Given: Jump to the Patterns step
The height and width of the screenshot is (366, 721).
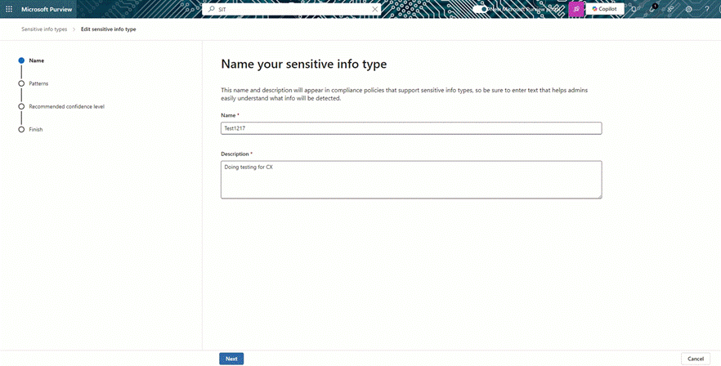Looking at the screenshot, I should (x=38, y=83).
